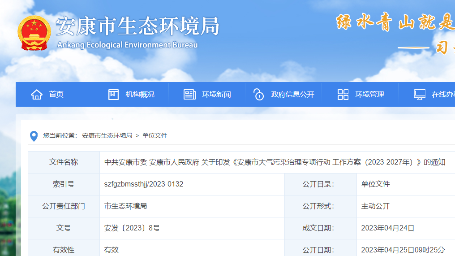
Task: Follow the 安康市生态环境局 breadcrumb link
Action: (x=107, y=135)
